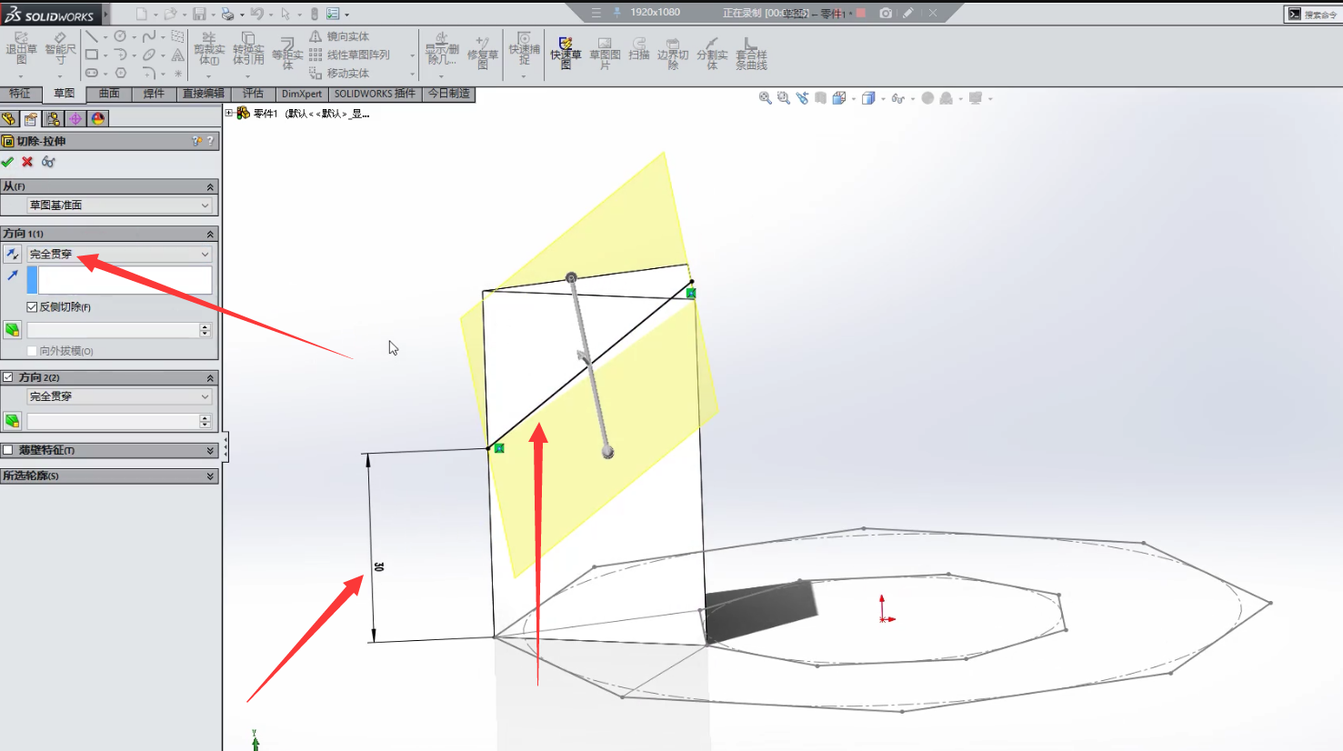The width and height of the screenshot is (1343, 751).
Task: Enable the 薄壁特征 thin feature checkbox
Action: 8,450
